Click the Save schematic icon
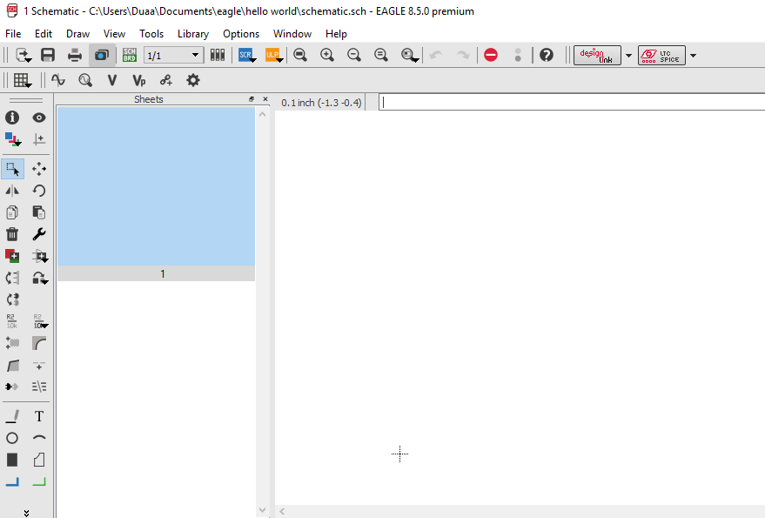This screenshot has width=765, height=518. coord(48,55)
